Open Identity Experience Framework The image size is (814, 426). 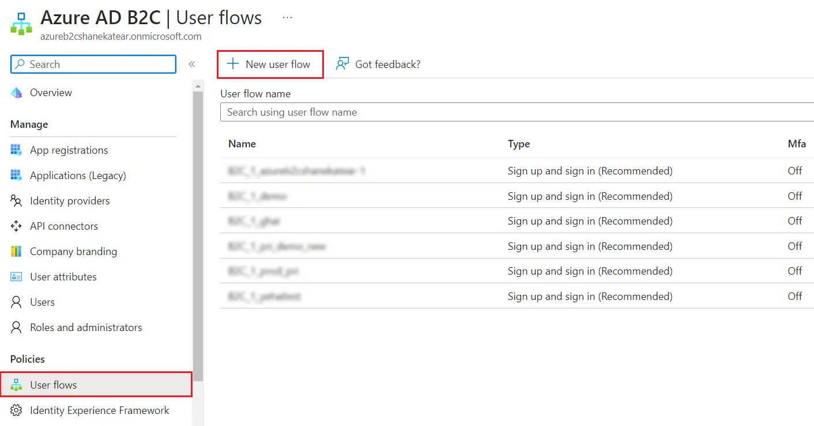pyautogui.click(x=100, y=410)
